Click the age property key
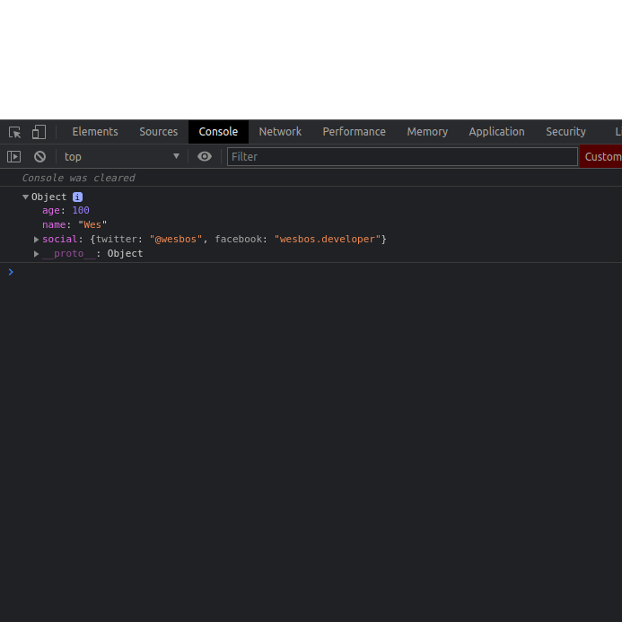This screenshot has height=622, width=622. tap(51, 210)
